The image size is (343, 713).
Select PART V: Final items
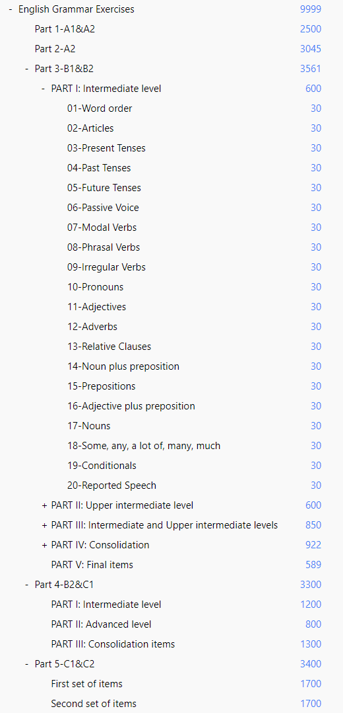tap(92, 565)
